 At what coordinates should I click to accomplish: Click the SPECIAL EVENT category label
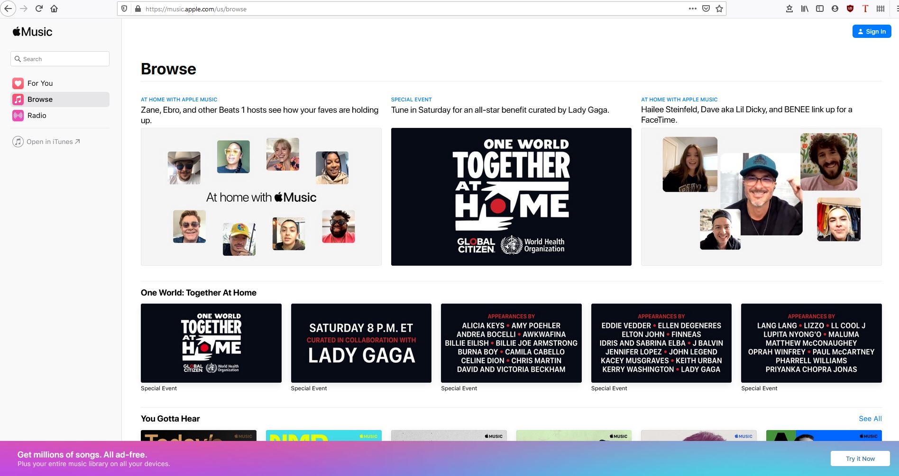(x=411, y=99)
